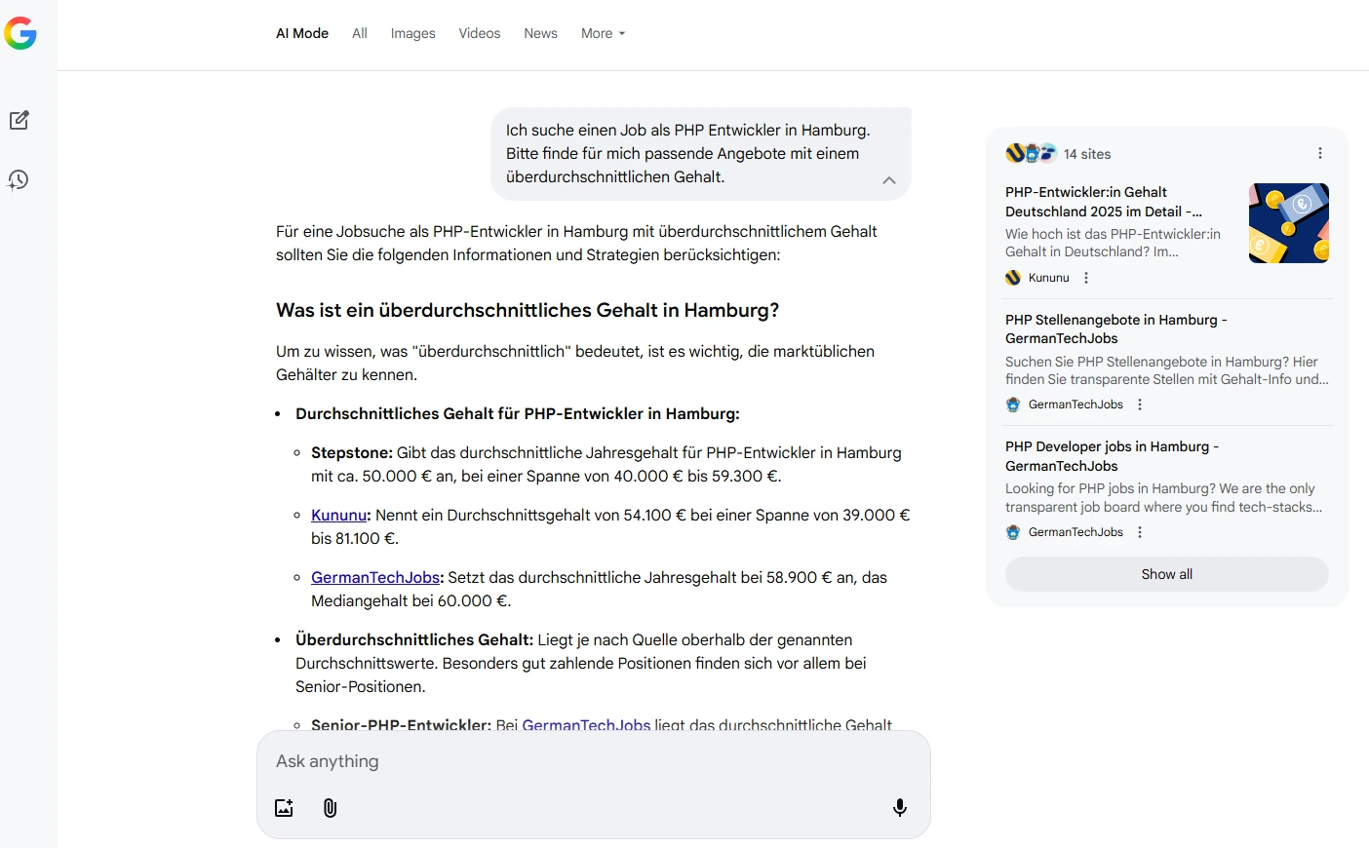Open three-dot options next to Kununu source
The height and width of the screenshot is (848, 1369).
[1086, 278]
